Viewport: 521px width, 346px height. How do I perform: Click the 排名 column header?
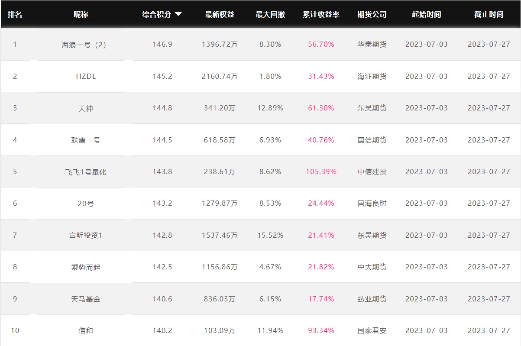[x=15, y=14]
